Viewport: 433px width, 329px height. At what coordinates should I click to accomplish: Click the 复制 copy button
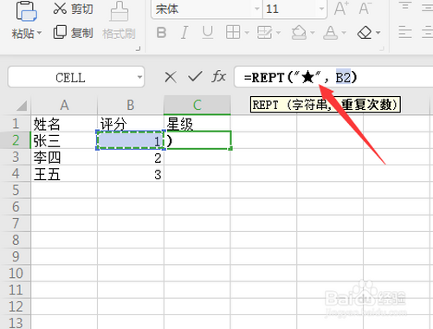73,33
